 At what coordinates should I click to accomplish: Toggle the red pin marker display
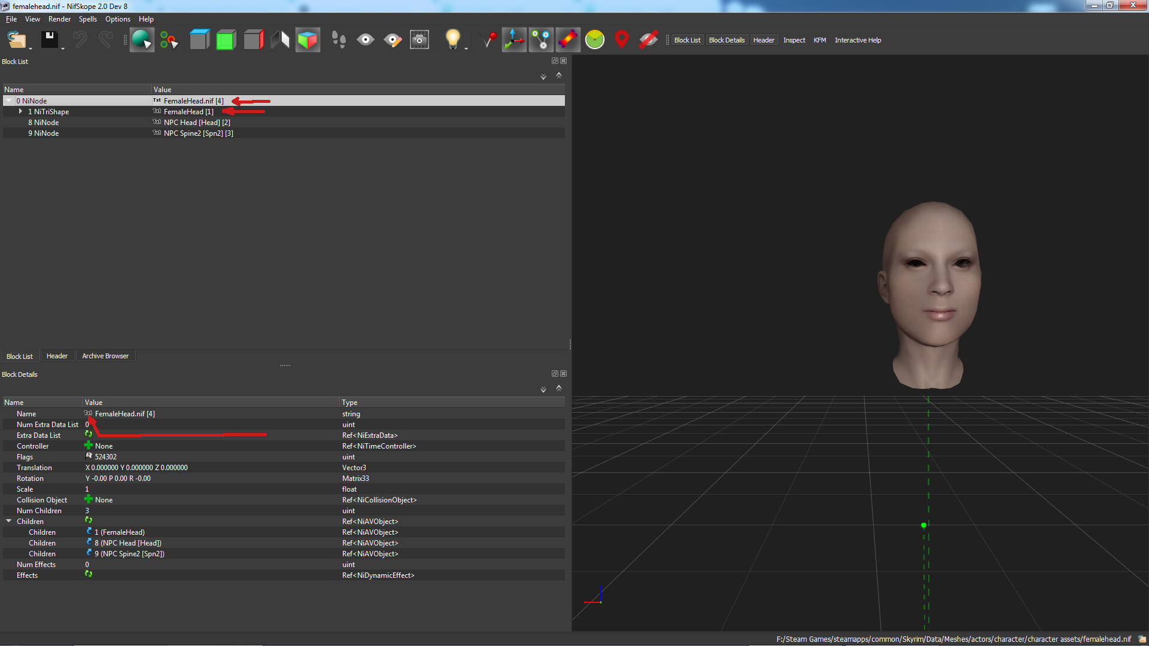coord(488,40)
